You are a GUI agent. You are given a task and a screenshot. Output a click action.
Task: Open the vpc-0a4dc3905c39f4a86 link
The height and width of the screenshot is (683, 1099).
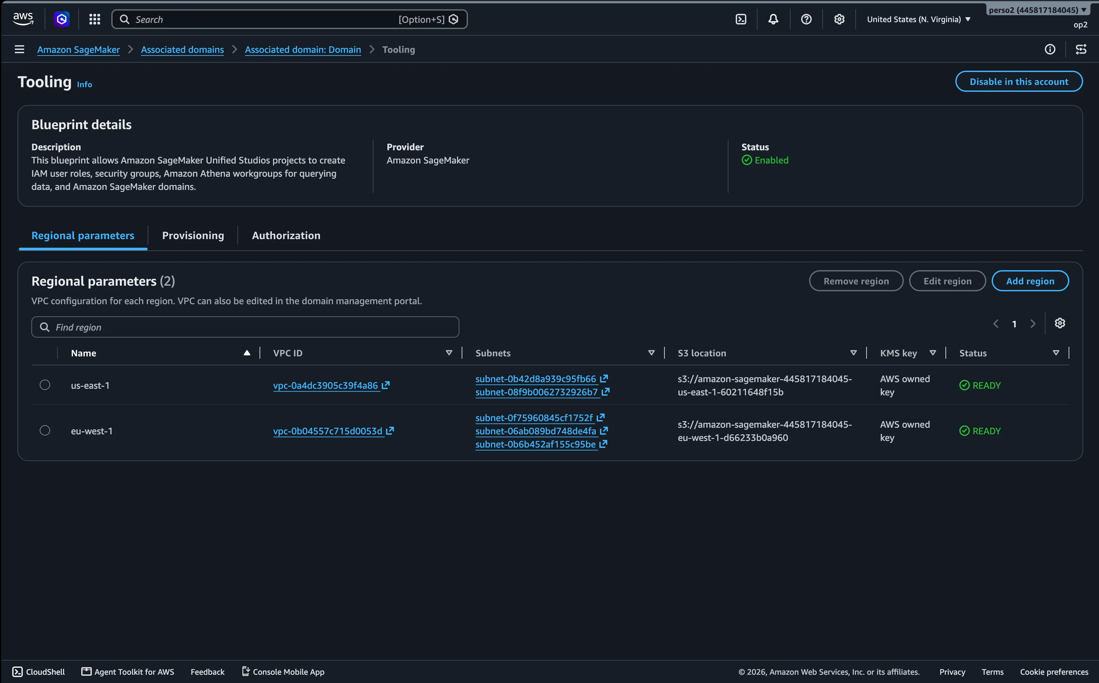pyautogui.click(x=326, y=385)
